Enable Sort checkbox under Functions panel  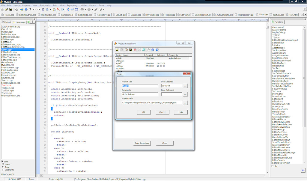[x=273, y=166]
